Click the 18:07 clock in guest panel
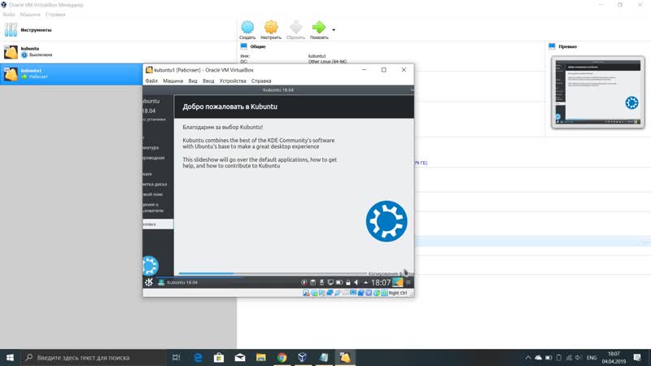651x366 pixels. click(381, 282)
